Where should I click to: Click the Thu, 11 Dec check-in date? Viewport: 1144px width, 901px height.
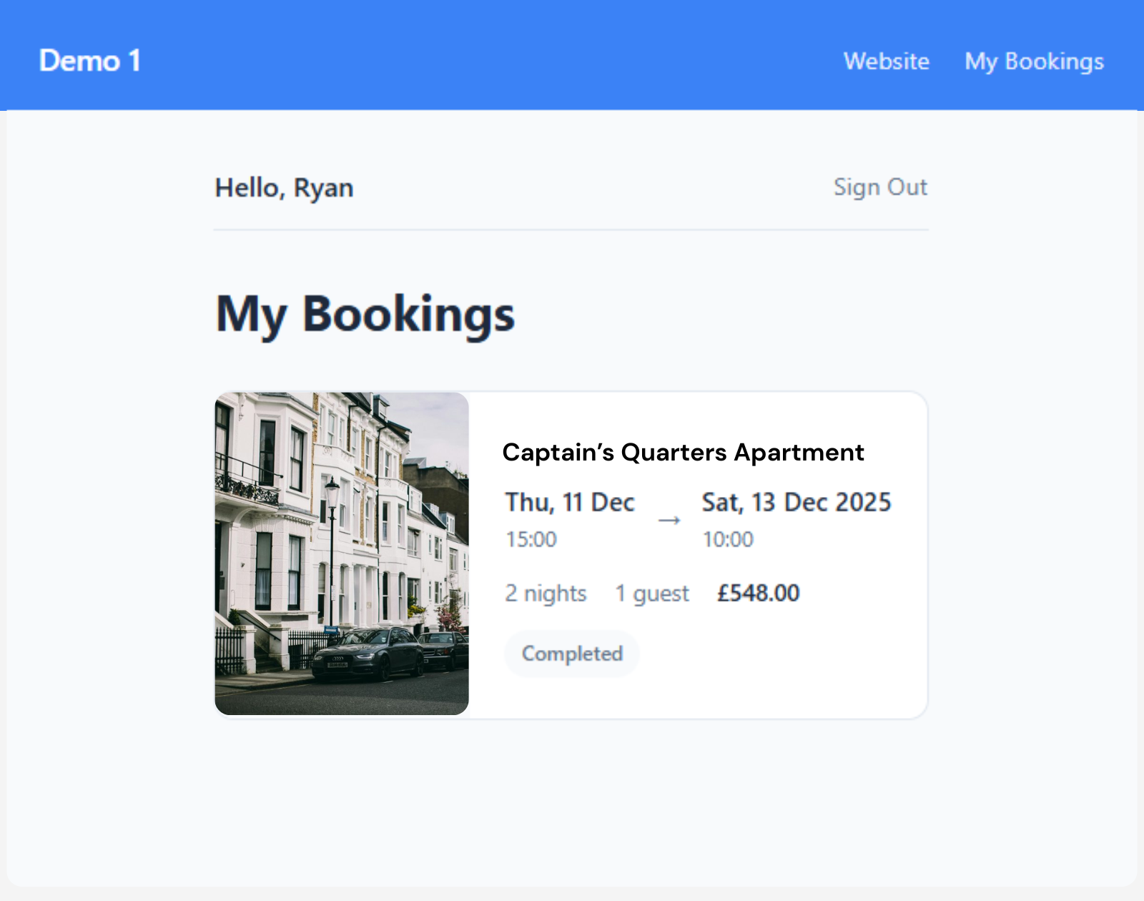(x=570, y=503)
